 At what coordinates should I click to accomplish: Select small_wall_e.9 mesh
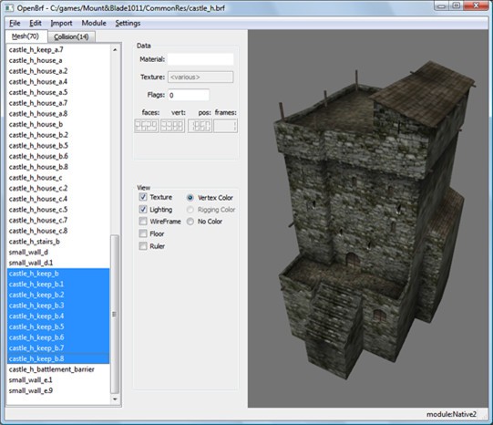58,390
